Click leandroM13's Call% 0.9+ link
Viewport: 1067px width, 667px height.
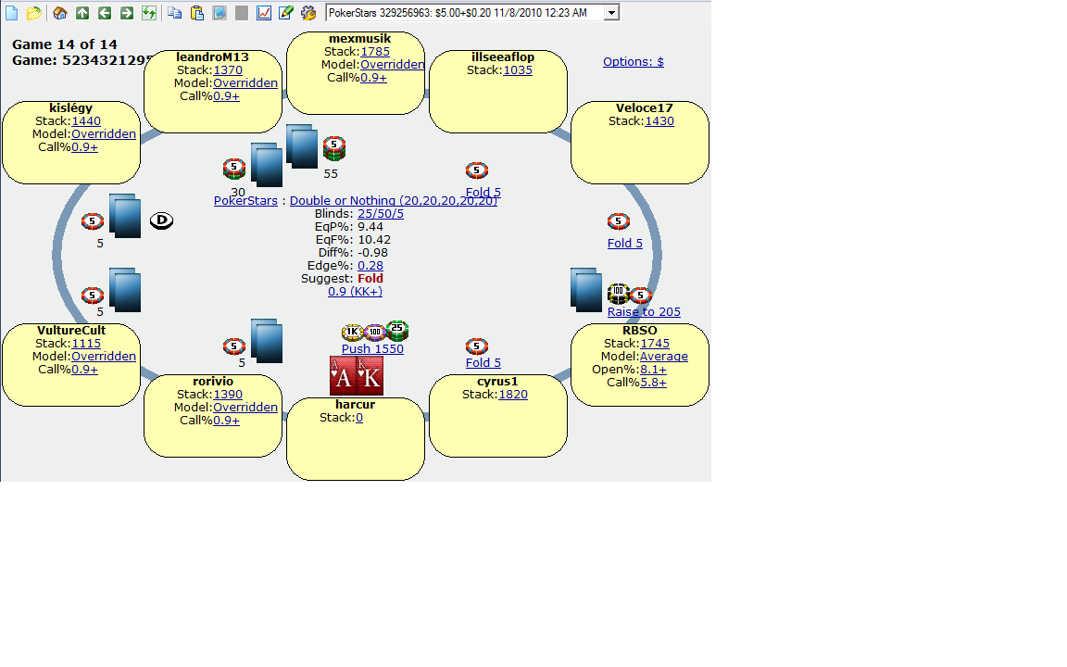tap(226, 96)
